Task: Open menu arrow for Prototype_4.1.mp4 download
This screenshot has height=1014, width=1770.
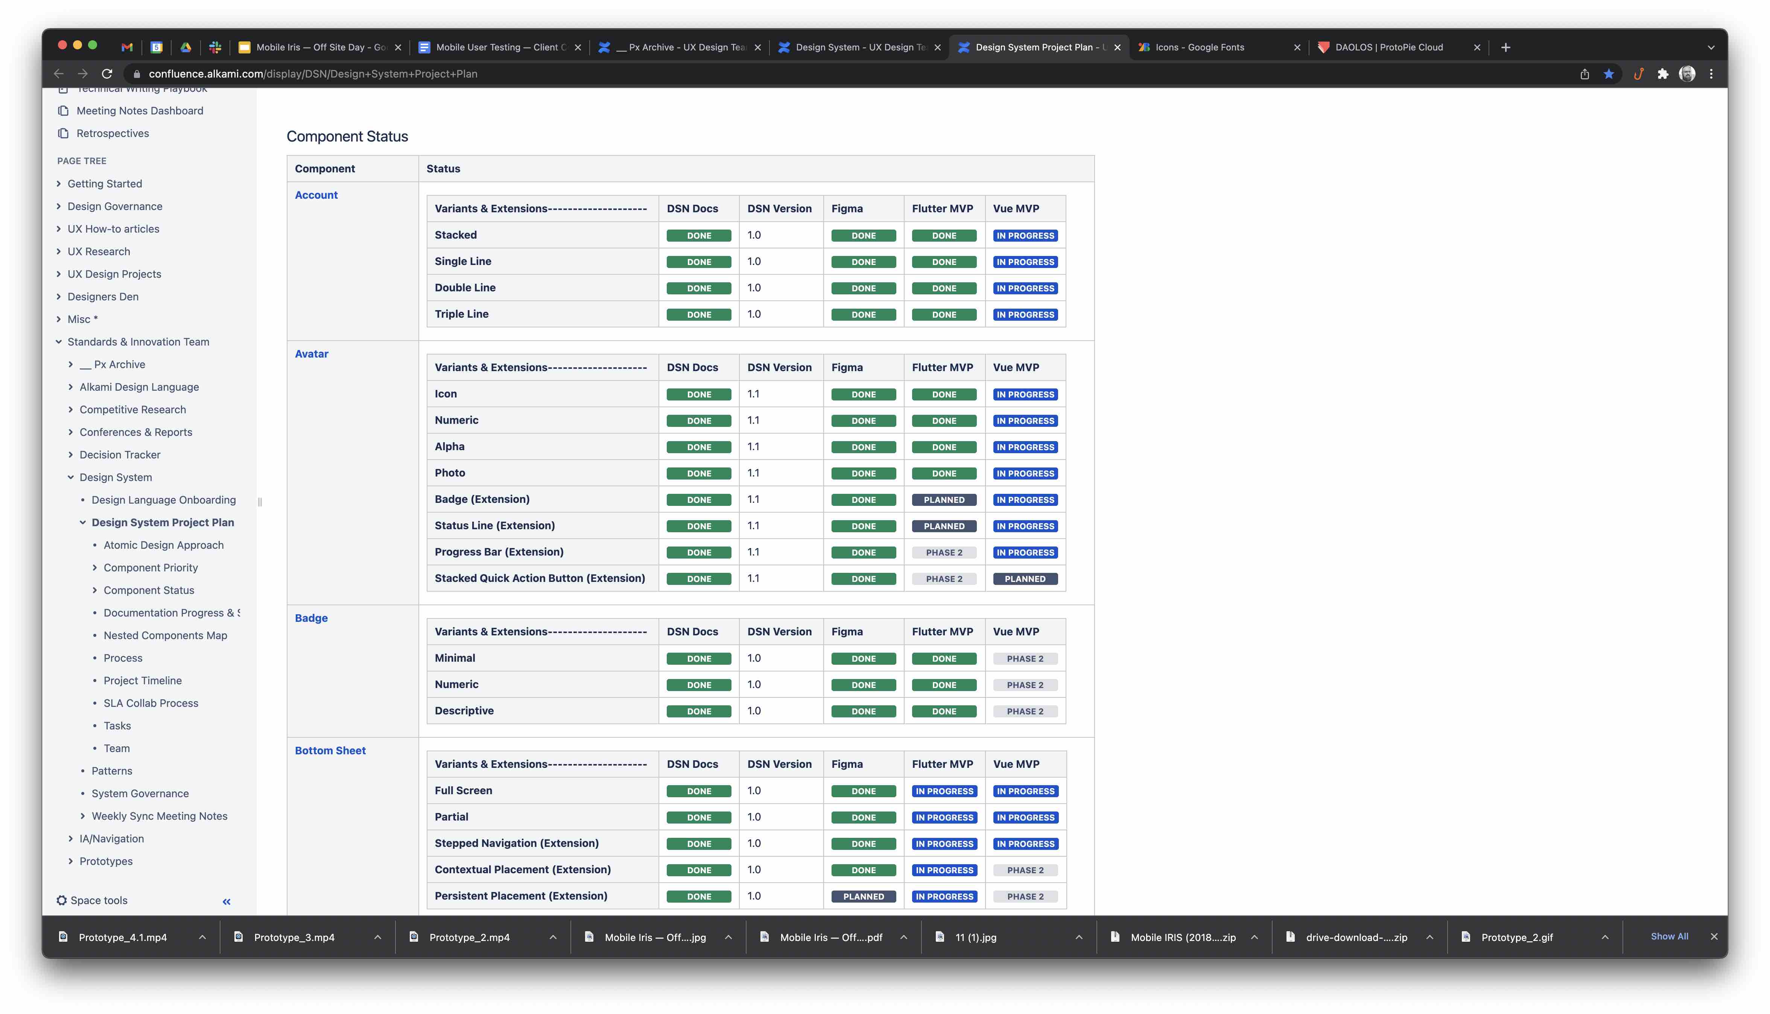Action: click(202, 937)
